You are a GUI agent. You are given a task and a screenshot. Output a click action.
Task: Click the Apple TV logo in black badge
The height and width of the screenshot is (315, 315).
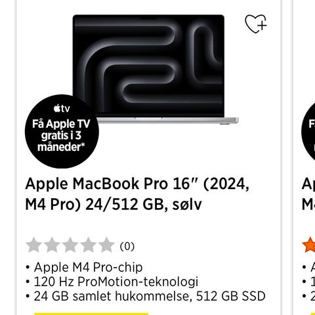coord(62,108)
